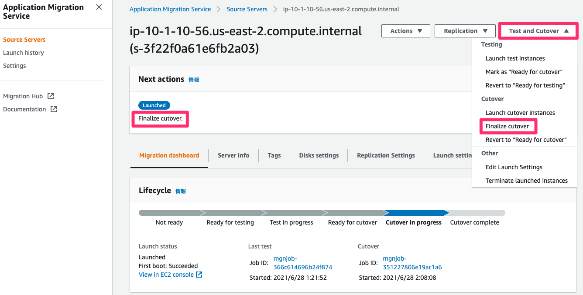
Task: Select Revert to "Ready for cutover"
Action: coord(526,140)
